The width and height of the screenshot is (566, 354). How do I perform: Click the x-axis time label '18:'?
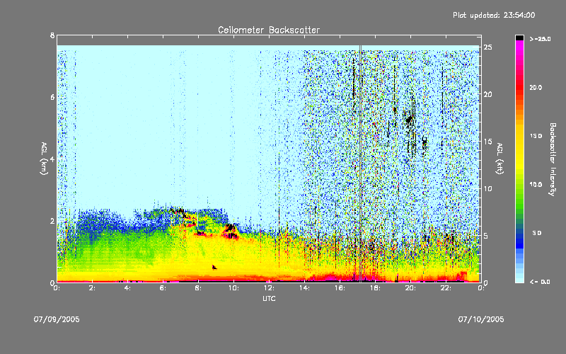pos(376,288)
